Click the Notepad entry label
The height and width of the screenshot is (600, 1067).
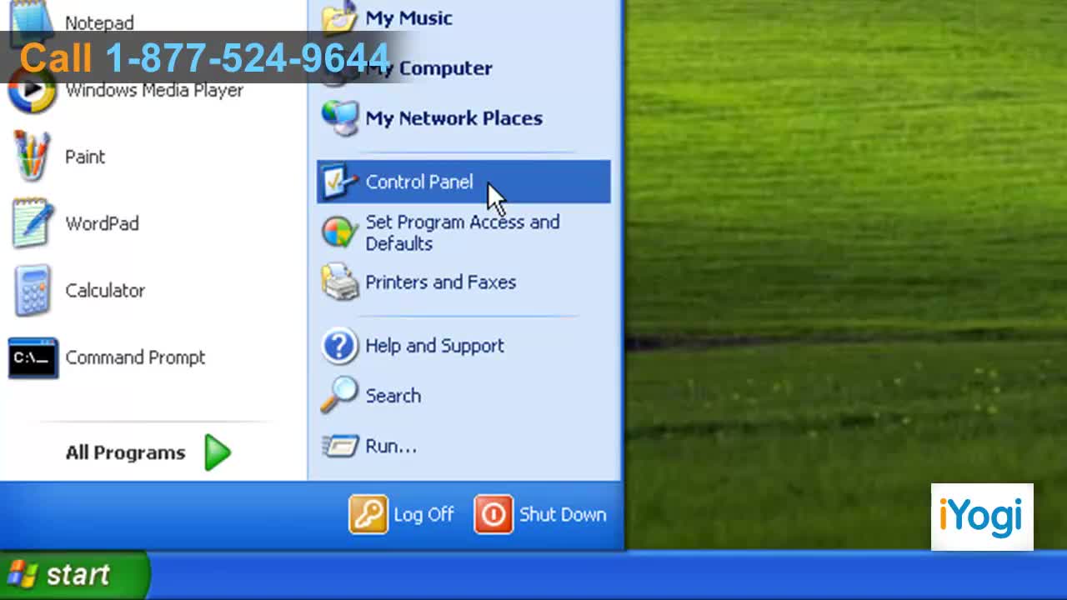(99, 23)
